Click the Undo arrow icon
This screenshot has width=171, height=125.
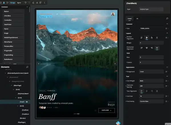tap(25, 3)
